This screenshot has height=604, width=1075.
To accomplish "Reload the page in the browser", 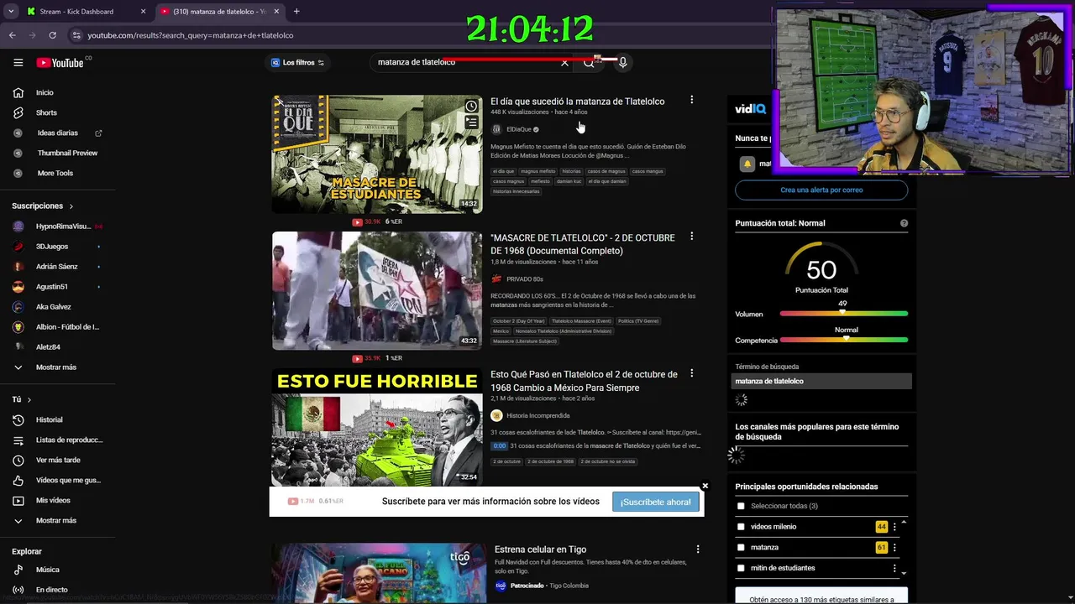I will (x=52, y=35).
